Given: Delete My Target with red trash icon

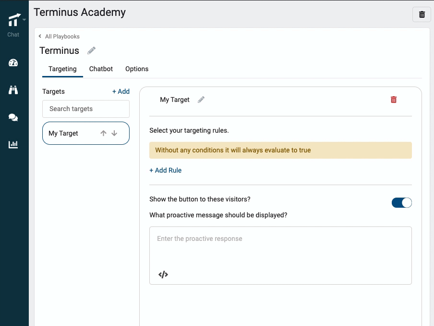Looking at the screenshot, I should point(394,100).
